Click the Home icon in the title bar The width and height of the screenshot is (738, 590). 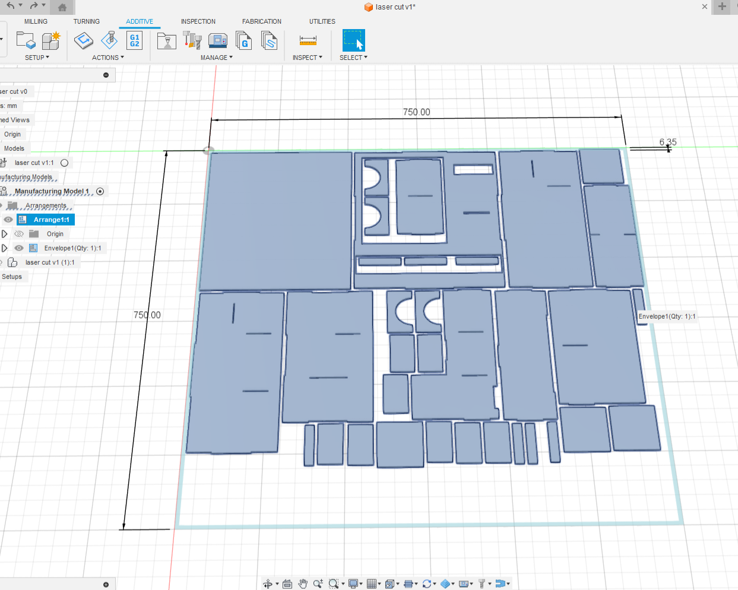point(62,7)
